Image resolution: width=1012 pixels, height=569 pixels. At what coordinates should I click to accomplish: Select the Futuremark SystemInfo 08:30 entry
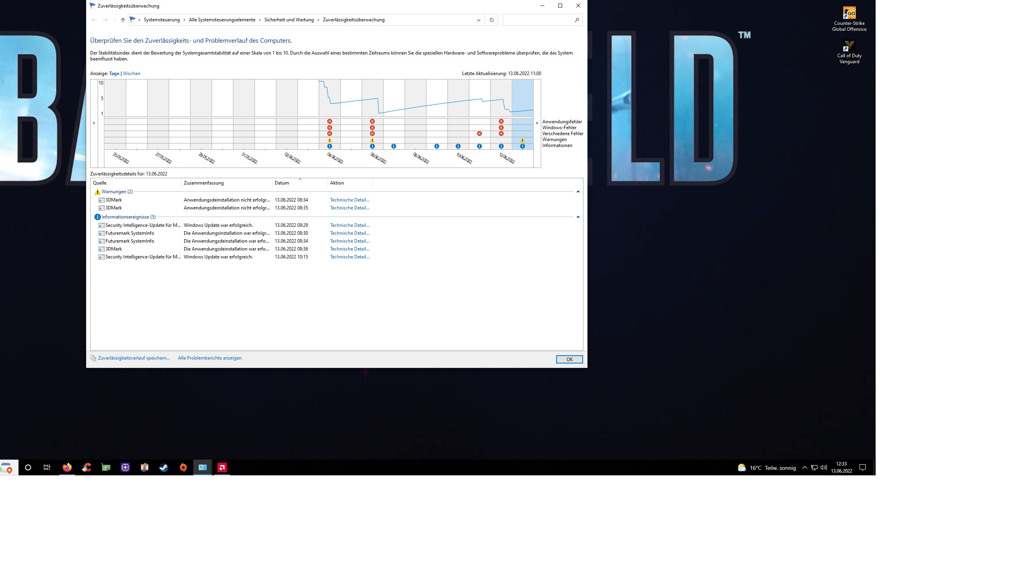[130, 233]
